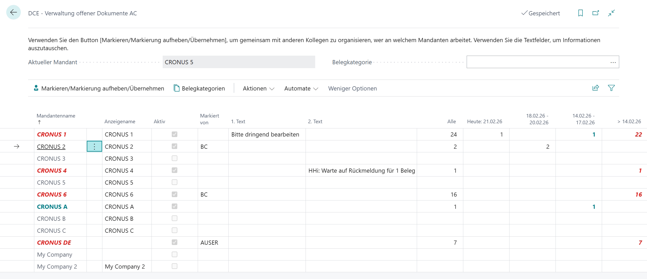
Task: Open the filter pane
Action: pos(611,88)
